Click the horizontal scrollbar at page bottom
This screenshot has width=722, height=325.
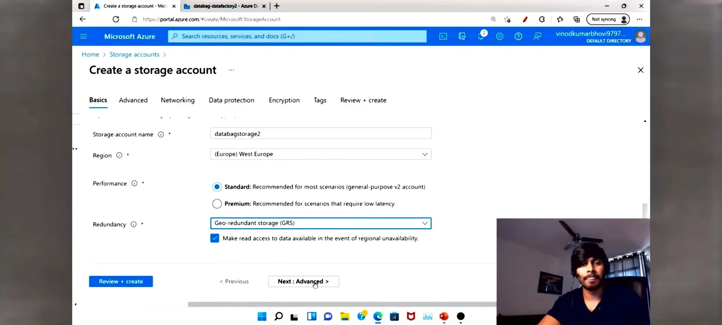pos(342,304)
